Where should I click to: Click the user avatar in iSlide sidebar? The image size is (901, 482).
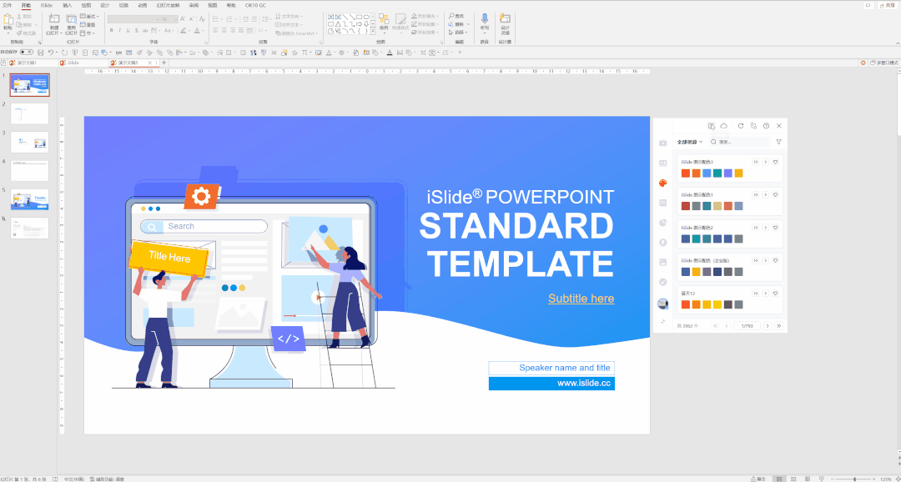(x=663, y=304)
